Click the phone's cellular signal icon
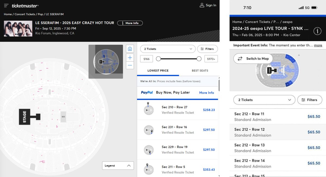The width and height of the screenshot is (326, 177). tap(301, 8)
